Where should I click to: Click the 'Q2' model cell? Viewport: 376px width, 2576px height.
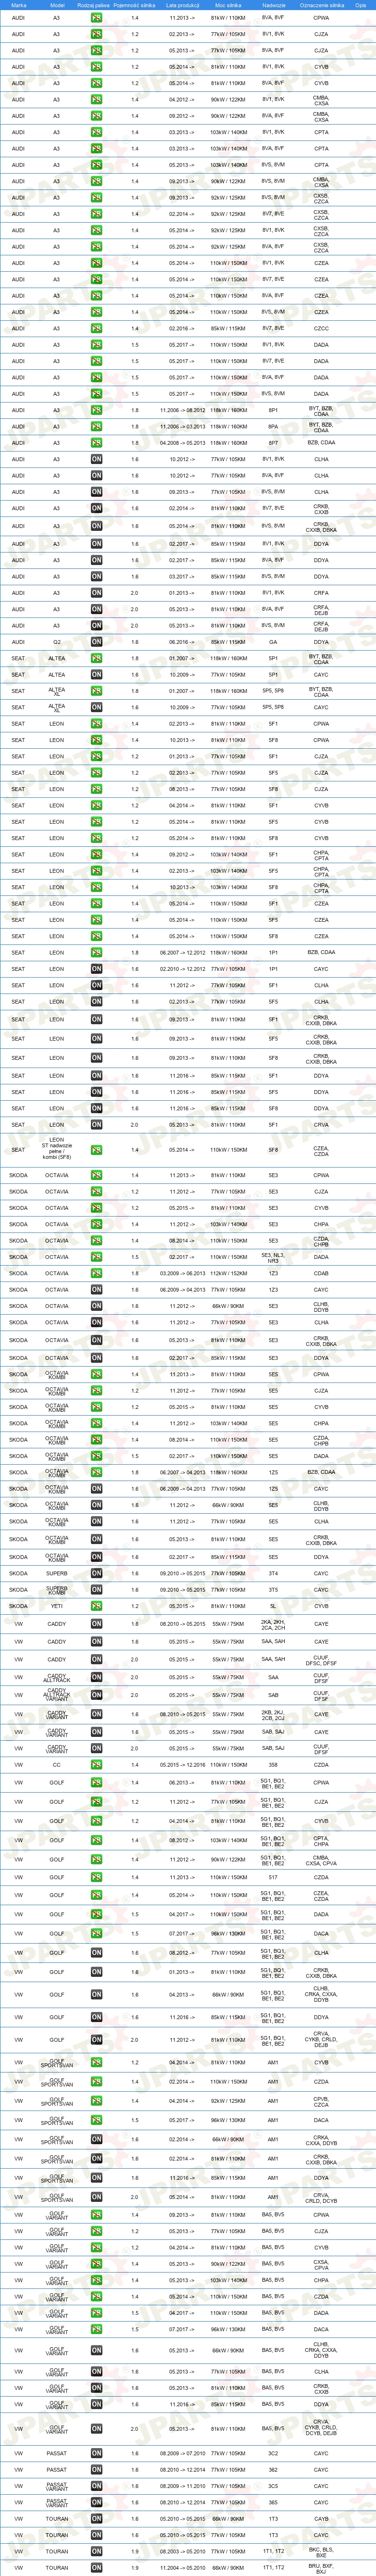57,642
